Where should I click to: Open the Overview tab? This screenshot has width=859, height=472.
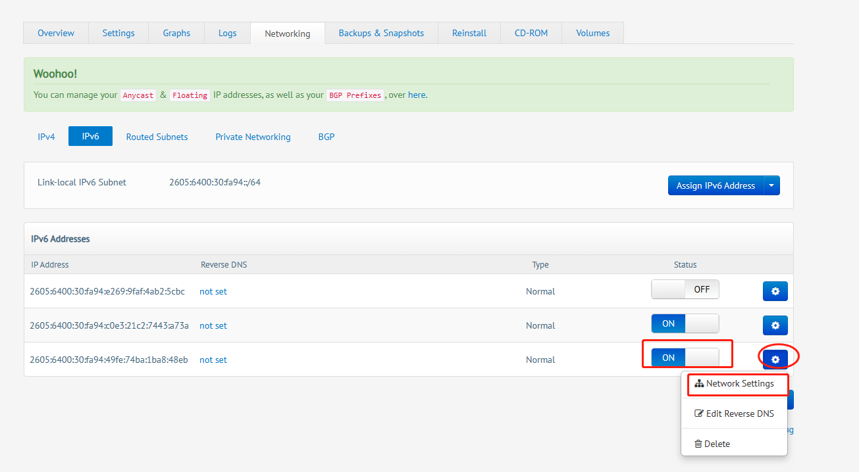56,33
